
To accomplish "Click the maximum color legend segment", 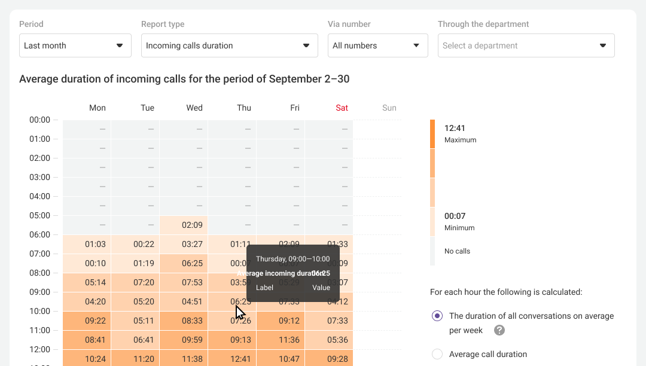I will (432, 134).
